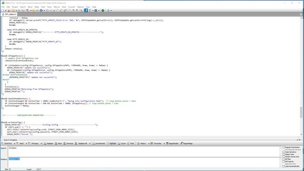Click the blue globe toolbar icon

[41, 10]
